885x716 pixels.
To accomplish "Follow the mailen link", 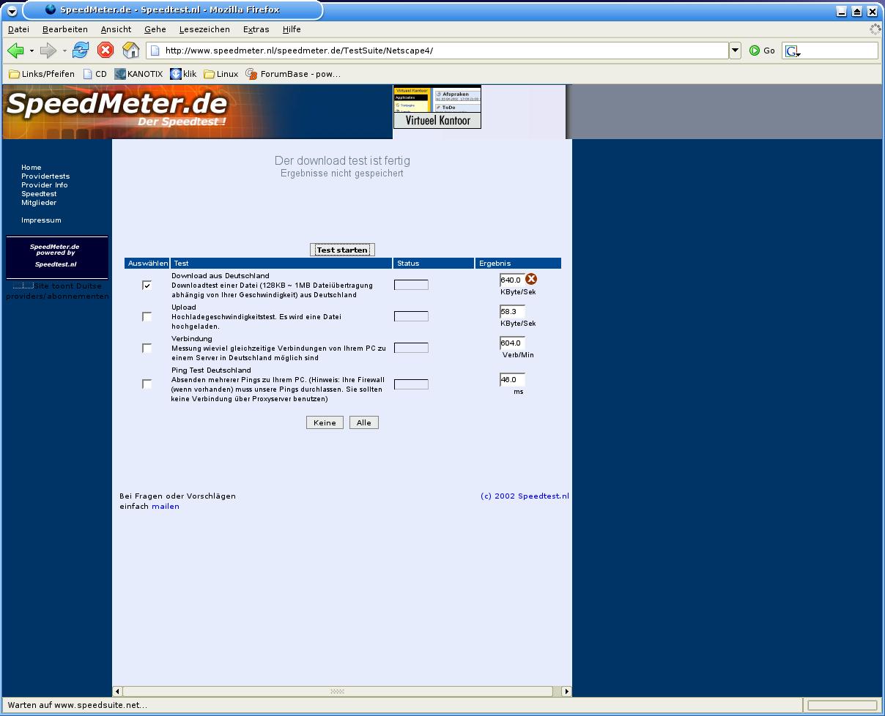I will [x=166, y=506].
